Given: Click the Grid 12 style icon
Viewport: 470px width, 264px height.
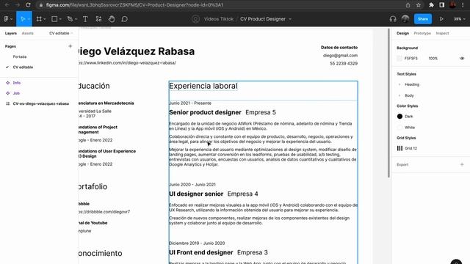Looking at the screenshot, I should coord(399,148).
